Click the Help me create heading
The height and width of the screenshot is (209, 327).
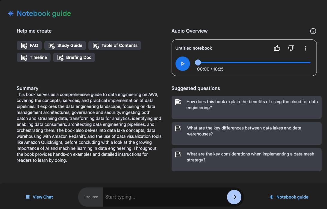(34, 31)
